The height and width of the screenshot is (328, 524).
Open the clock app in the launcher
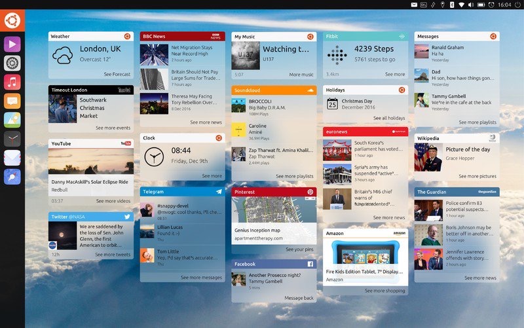12,139
